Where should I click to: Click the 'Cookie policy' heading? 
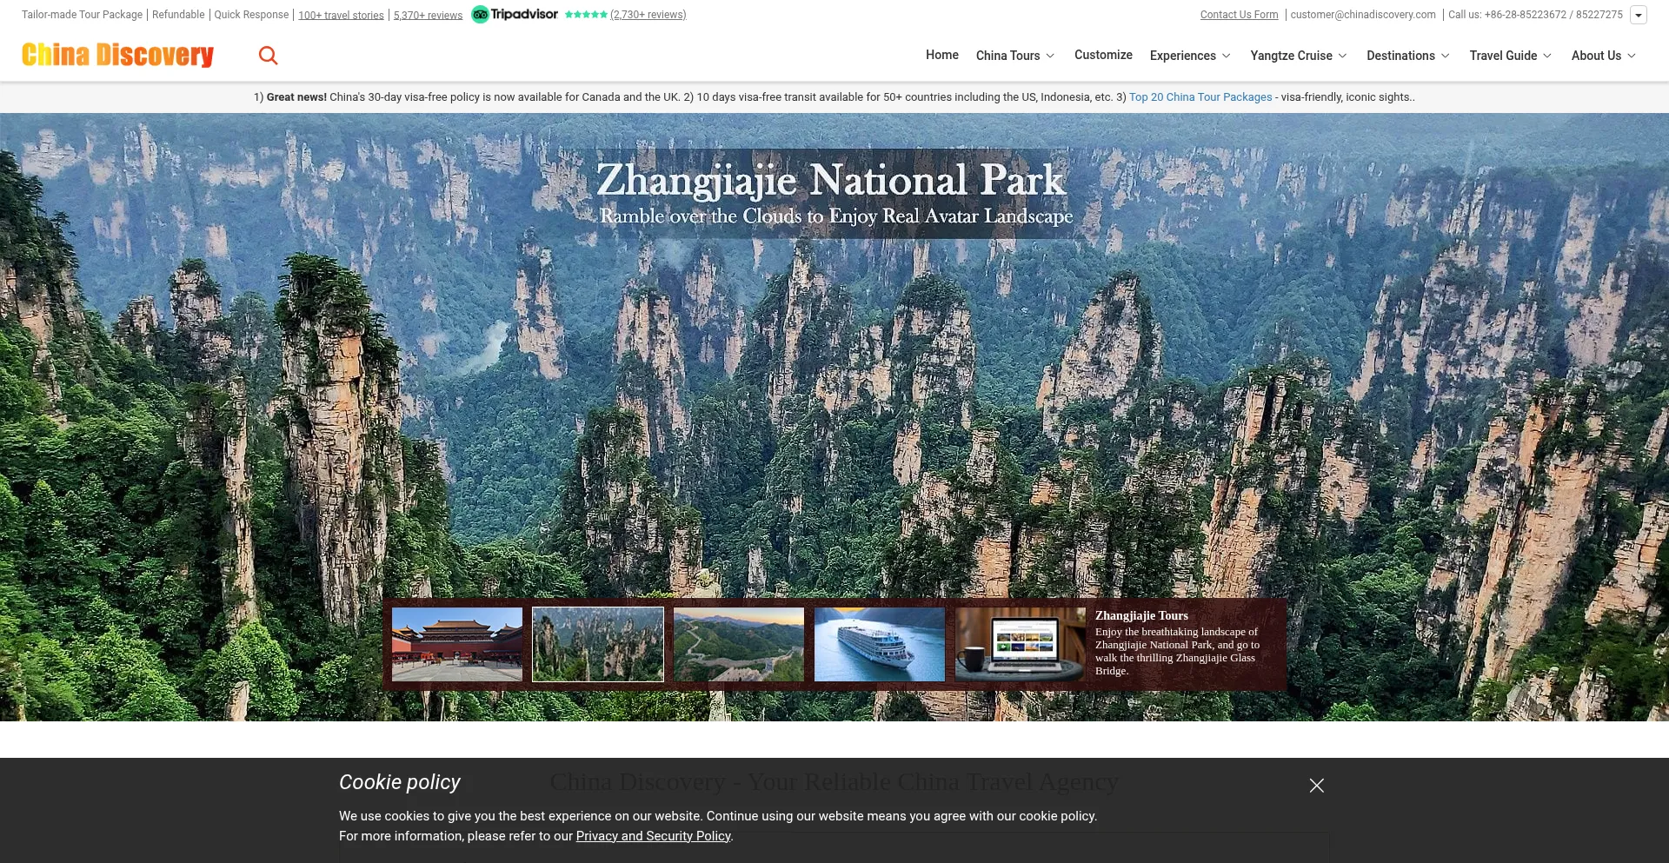click(400, 782)
